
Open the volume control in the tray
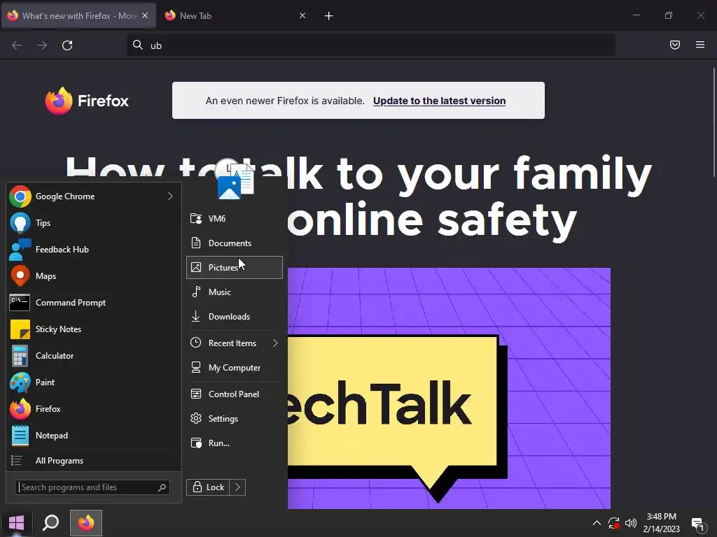(x=631, y=523)
